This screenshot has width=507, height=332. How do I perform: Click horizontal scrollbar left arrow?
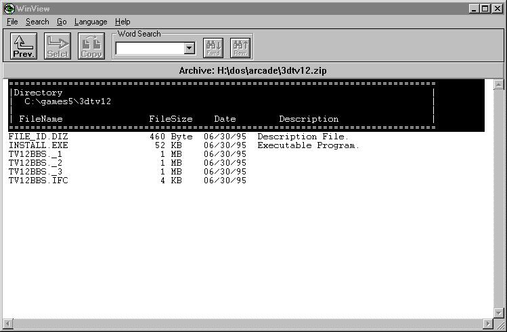click(7, 323)
